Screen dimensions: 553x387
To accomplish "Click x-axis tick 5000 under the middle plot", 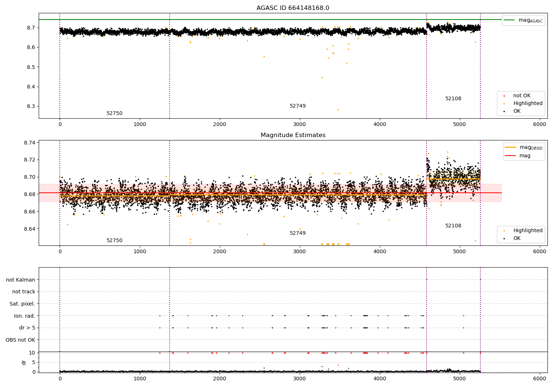I will [x=460, y=252].
